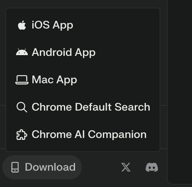Choose Chrome Default Search option
Image resolution: width=192 pixels, height=187 pixels.
pyautogui.click(x=83, y=107)
